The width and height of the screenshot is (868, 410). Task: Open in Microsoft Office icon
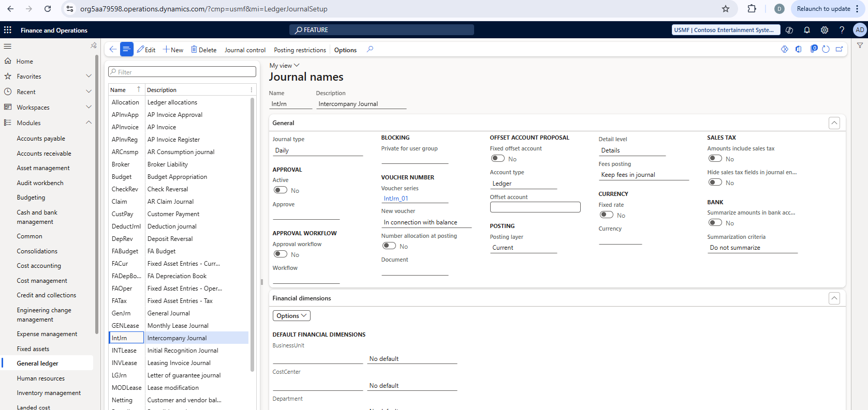(799, 49)
